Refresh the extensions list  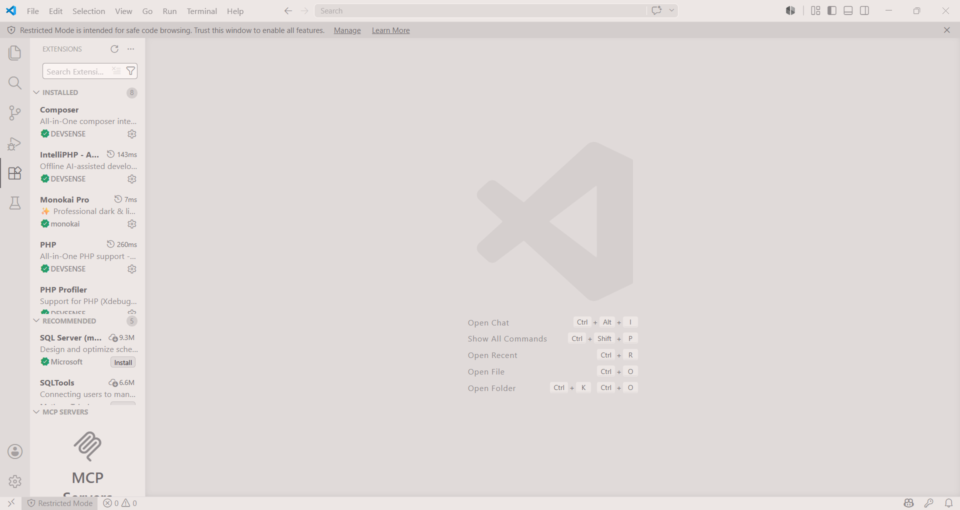(x=114, y=49)
